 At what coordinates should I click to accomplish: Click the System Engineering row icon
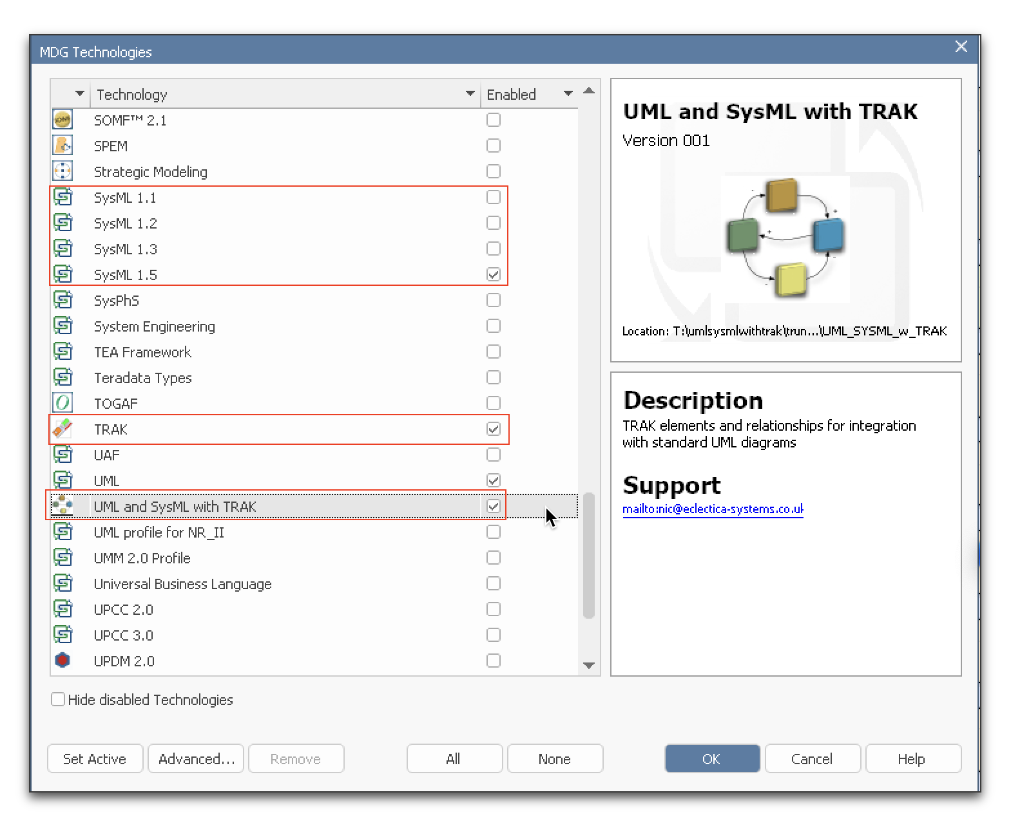coord(63,326)
